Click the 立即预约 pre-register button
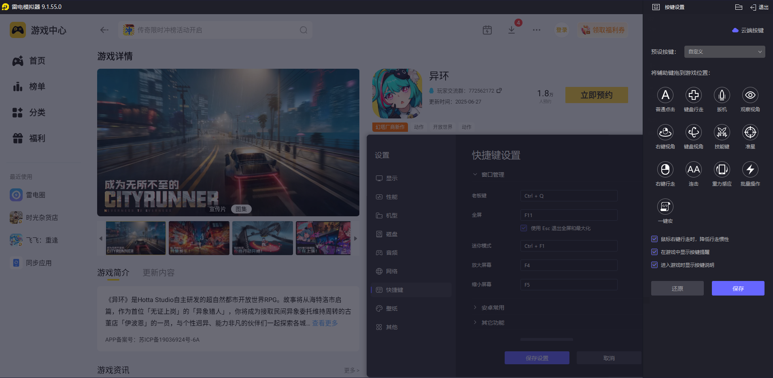The image size is (773, 378). pos(596,95)
